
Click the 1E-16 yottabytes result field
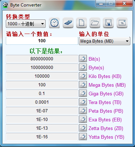point(42,137)
